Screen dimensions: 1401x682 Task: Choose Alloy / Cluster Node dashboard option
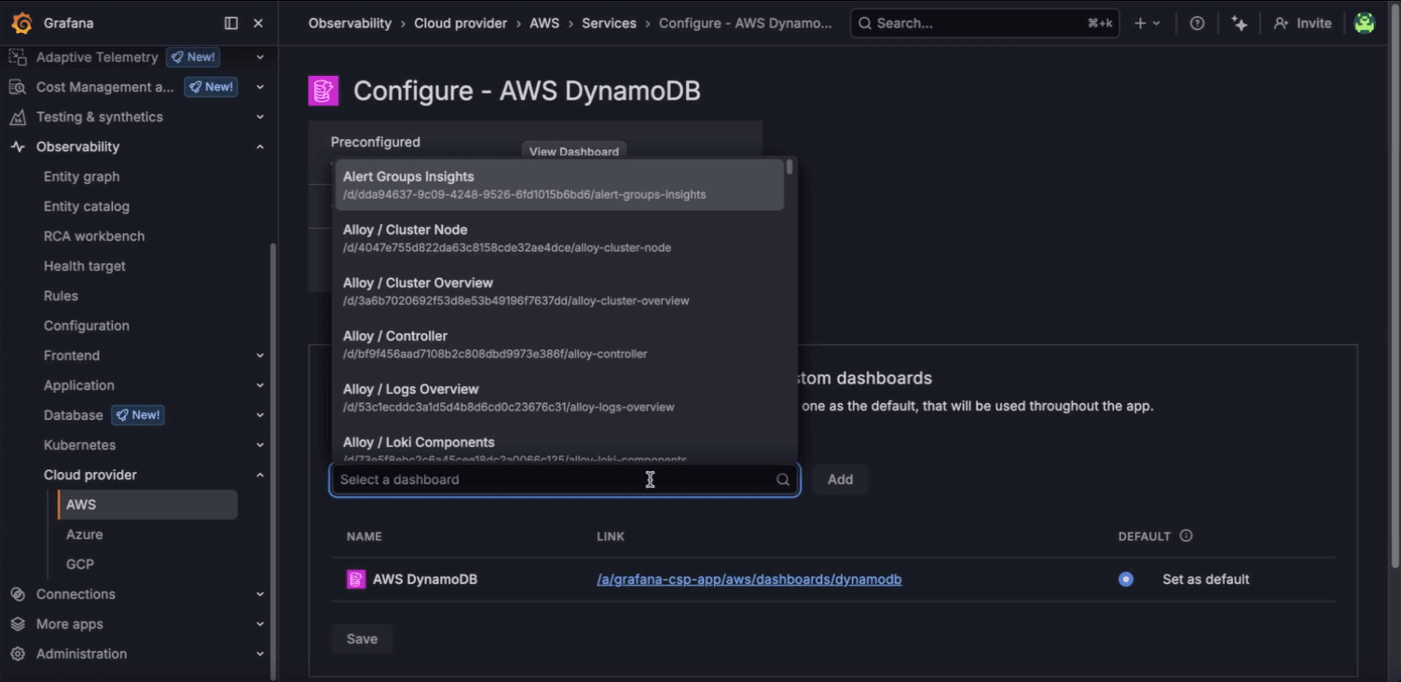click(559, 238)
